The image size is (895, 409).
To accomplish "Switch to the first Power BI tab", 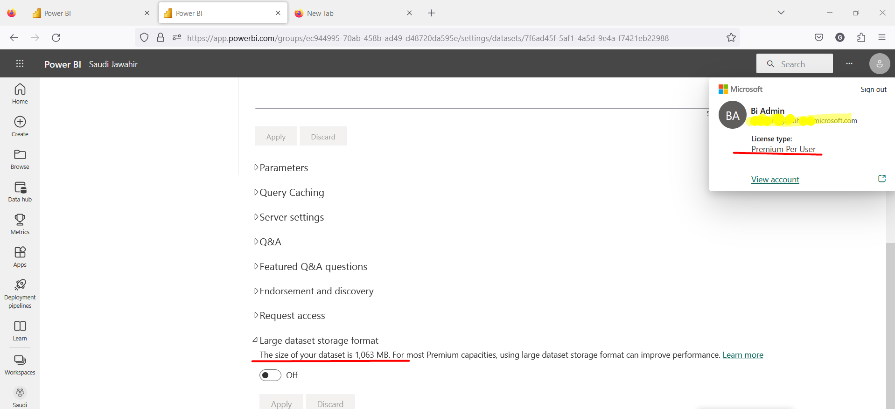I will [x=91, y=13].
